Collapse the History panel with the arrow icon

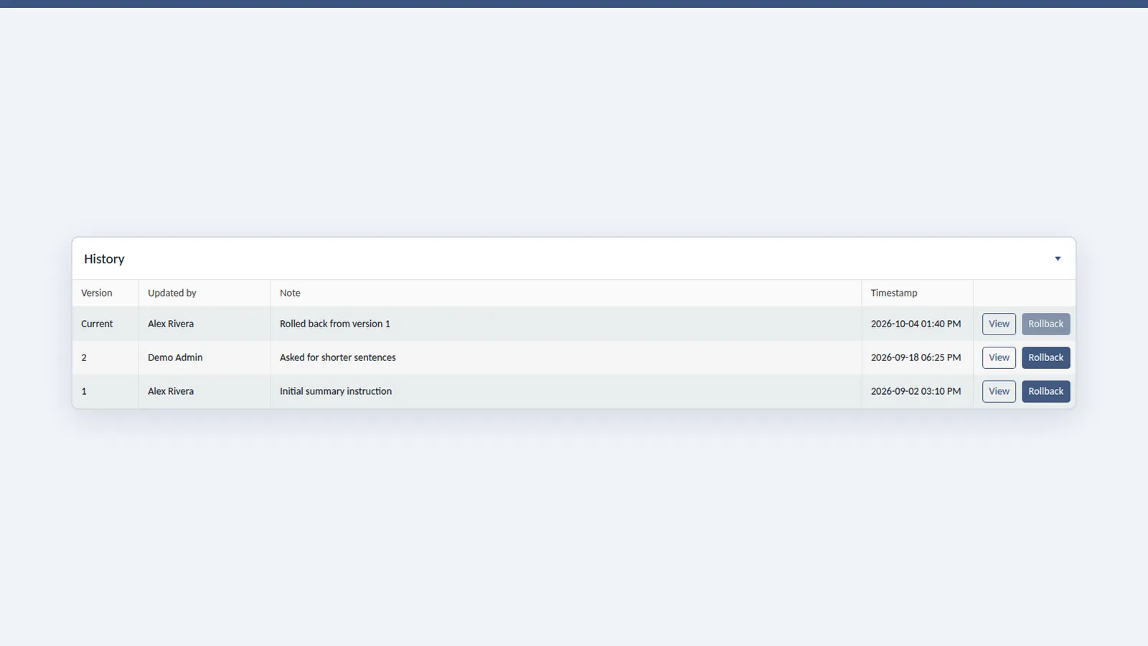tap(1058, 258)
